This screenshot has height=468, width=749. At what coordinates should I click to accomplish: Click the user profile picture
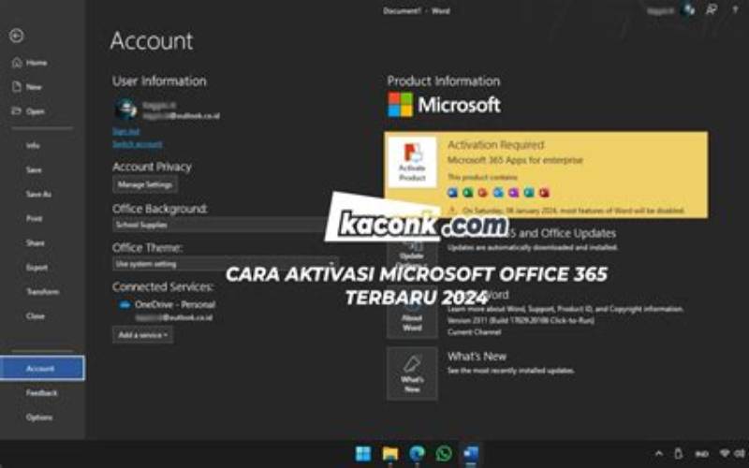126,110
